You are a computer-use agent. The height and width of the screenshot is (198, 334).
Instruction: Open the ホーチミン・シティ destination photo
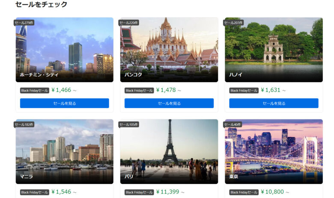65,50
